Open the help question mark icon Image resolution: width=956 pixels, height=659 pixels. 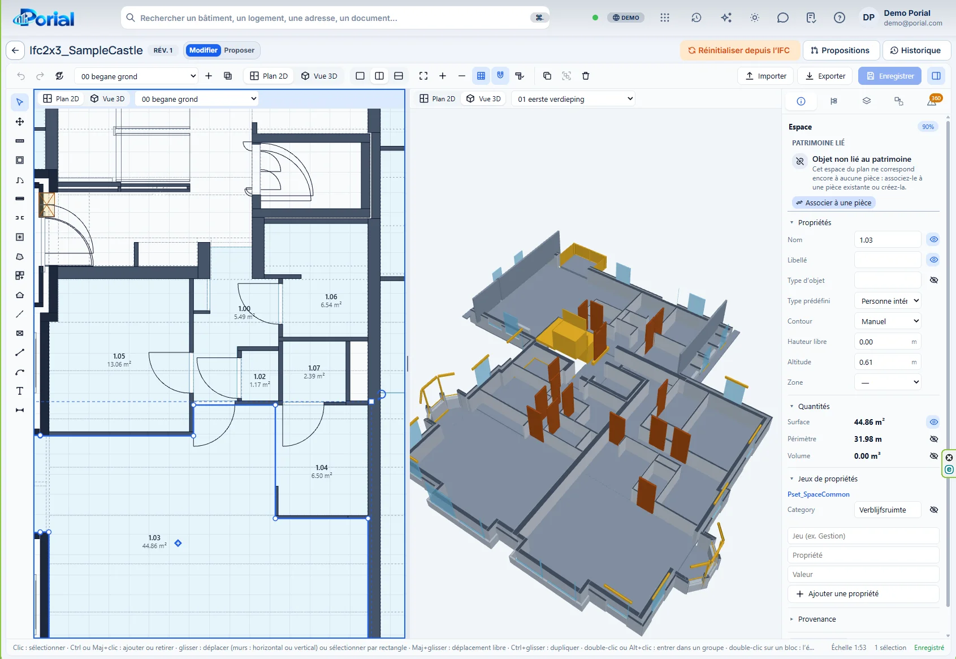pyautogui.click(x=840, y=18)
